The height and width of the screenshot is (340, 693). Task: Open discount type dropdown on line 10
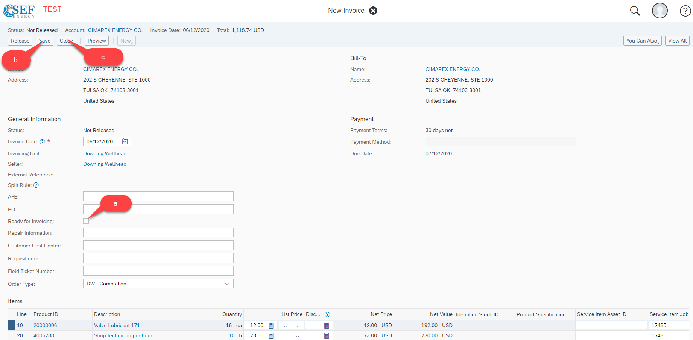point(298,326)
